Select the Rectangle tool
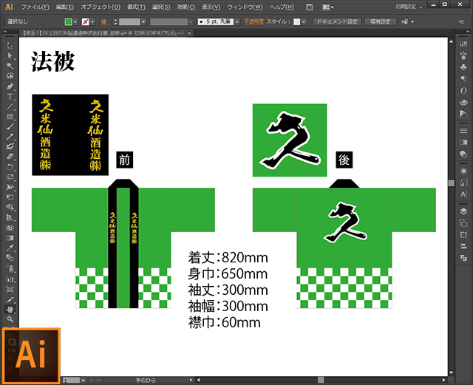This screenshot has height=385, width=473. point(10,117)
